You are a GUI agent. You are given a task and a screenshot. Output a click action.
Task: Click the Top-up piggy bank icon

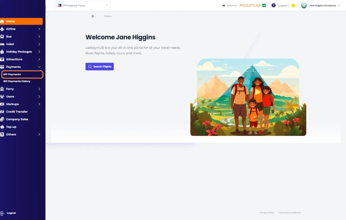tap(2, 127)
